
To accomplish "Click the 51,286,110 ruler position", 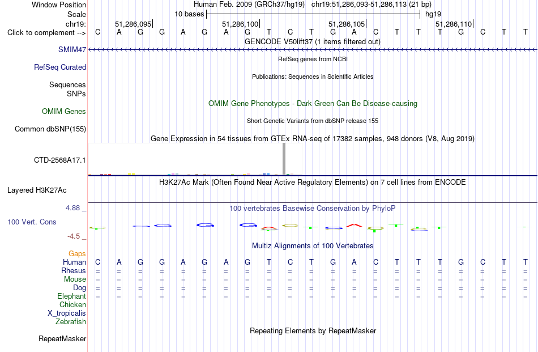I will 454,24.
